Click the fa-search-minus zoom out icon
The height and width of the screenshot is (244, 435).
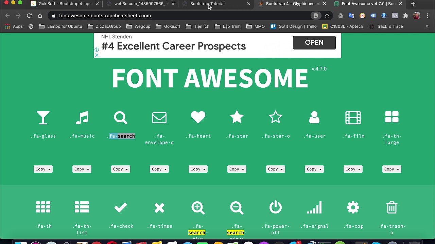click(x=237, y=208)
